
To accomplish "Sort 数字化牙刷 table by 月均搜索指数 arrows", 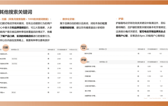I will click(x=157, y=49).
